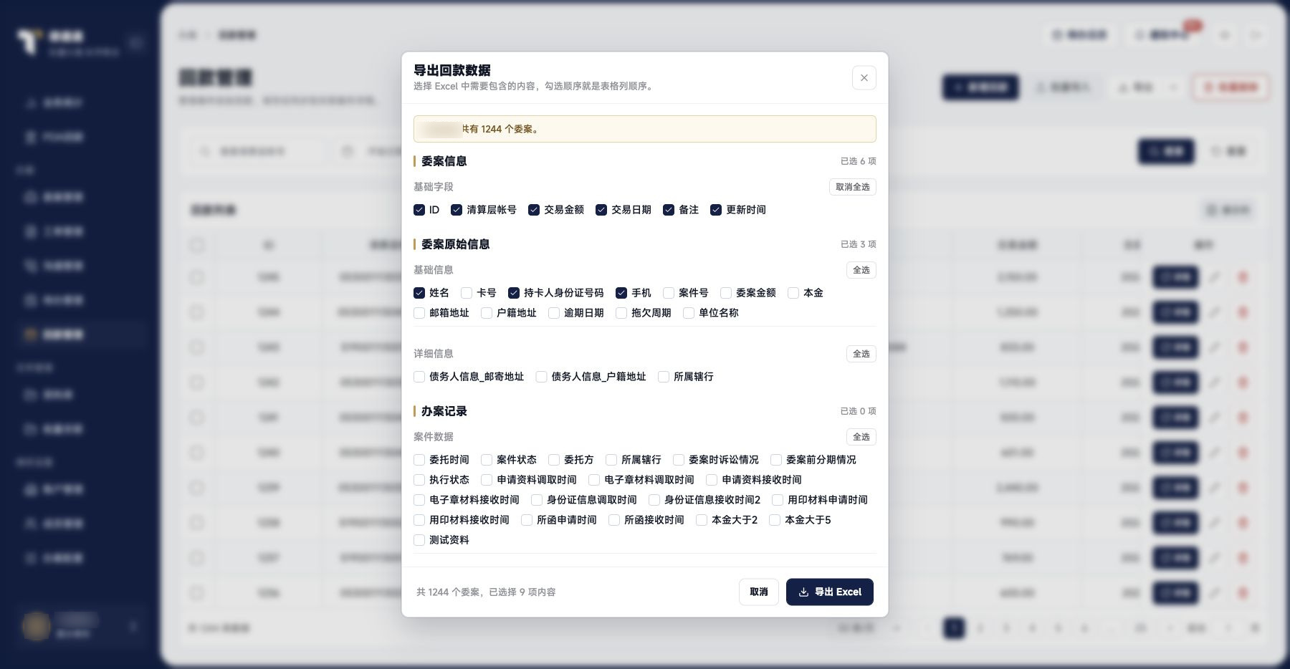
Task: Check 债务人信息_邮寄地址
Action: [x=419, y=377]
